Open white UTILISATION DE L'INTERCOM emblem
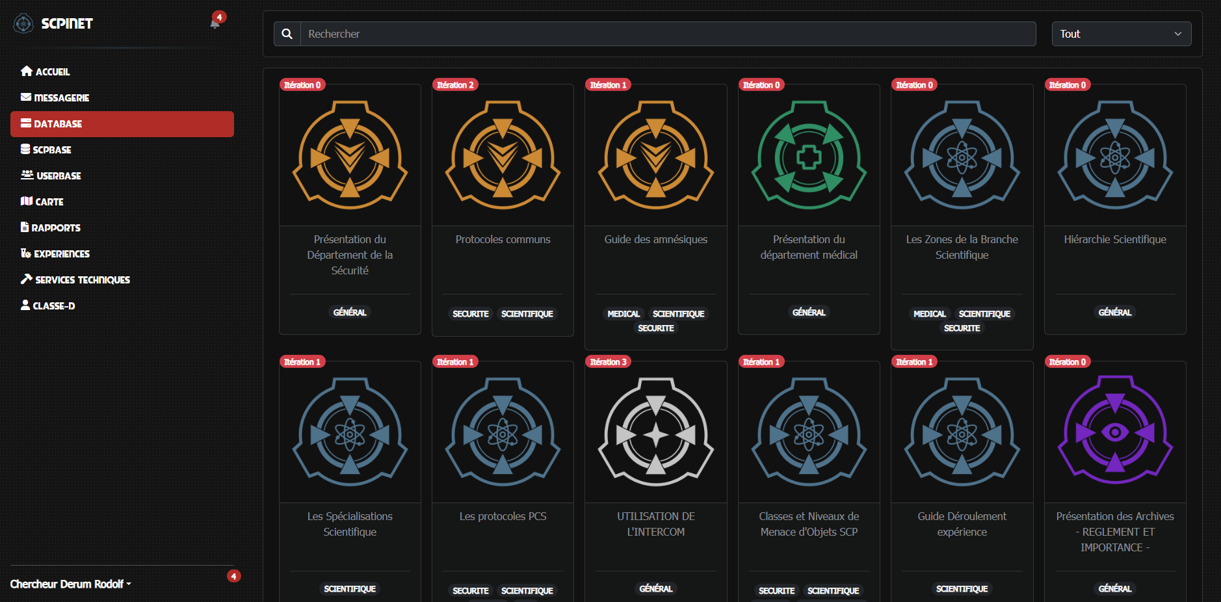This screenshot has height=602, width=1221. [x=656, y=432]
